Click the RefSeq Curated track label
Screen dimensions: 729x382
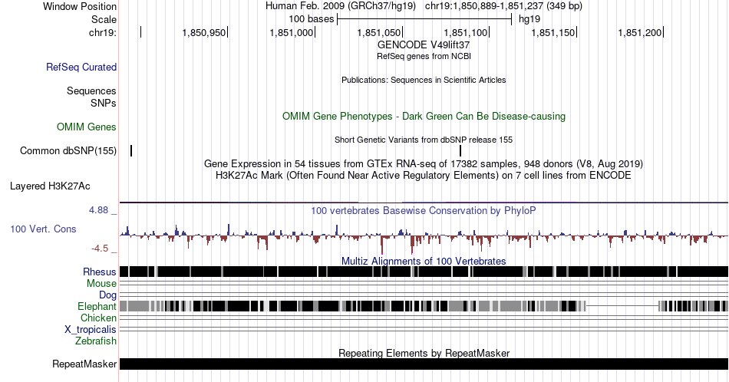[81, 67]
